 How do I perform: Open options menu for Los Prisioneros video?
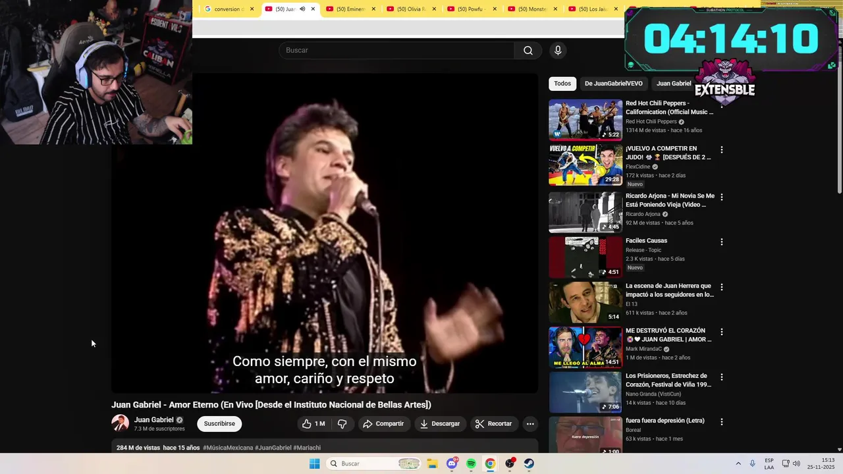(721, 377)
